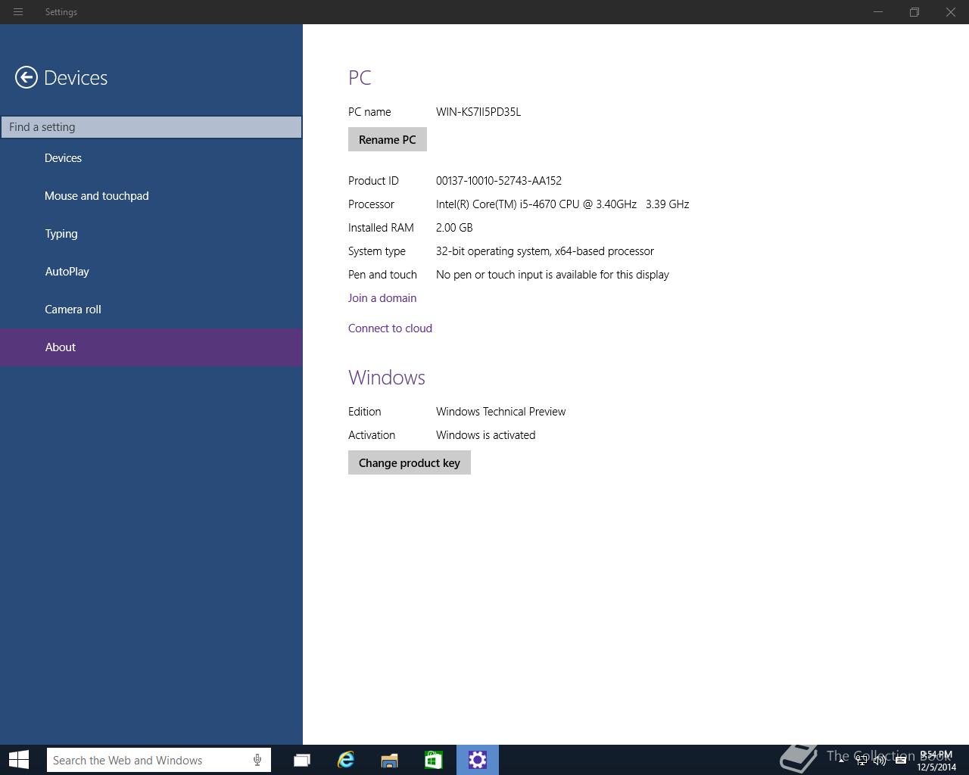Click the Intel Core i5-4670 processor text
The image size is (969, 775).
[x=562, y=204]
